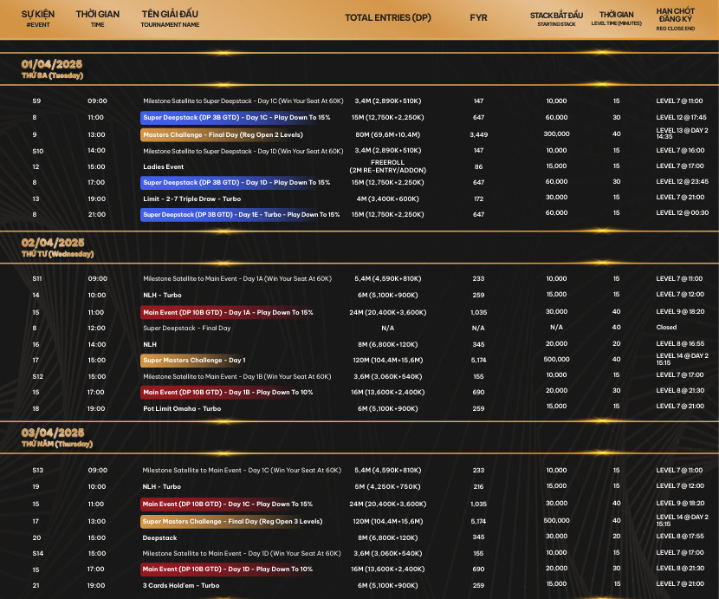Open Main Event Day 1C red entry
This screenshot has height=599, width=719.
tap(228, 504)
